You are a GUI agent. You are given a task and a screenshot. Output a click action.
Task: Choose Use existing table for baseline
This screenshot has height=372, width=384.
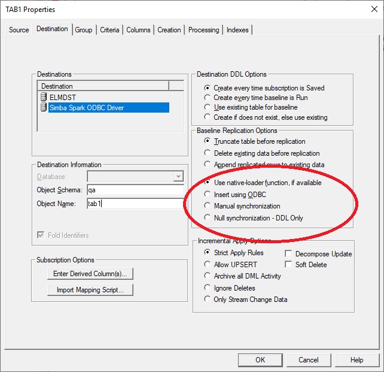[208, 107]
